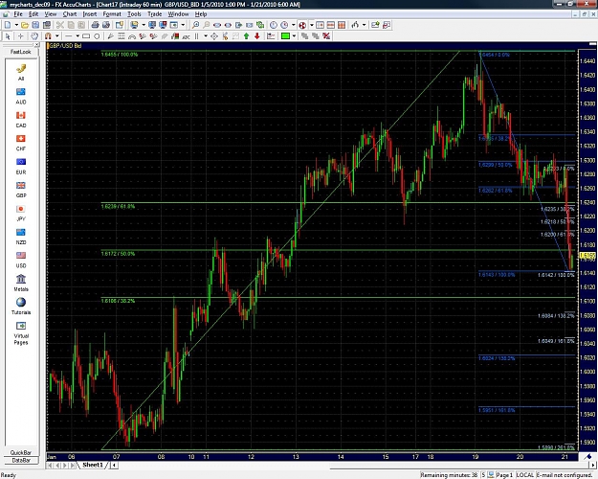The height and width of the screenshot is (479, 598).
Task: Open Metals category in FastLook
Action: (x=21, y=283)
